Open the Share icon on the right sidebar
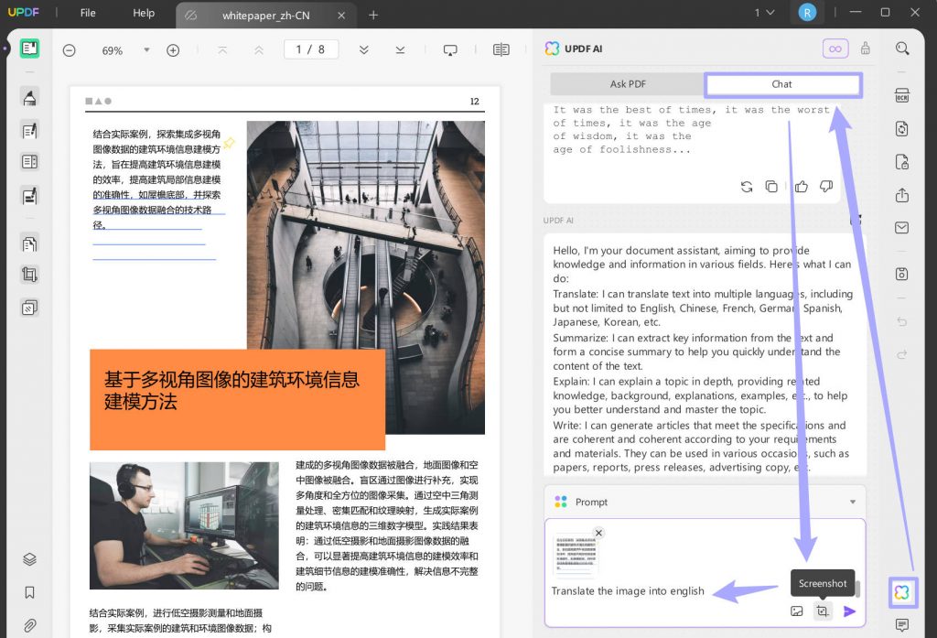 pos(902,195)
